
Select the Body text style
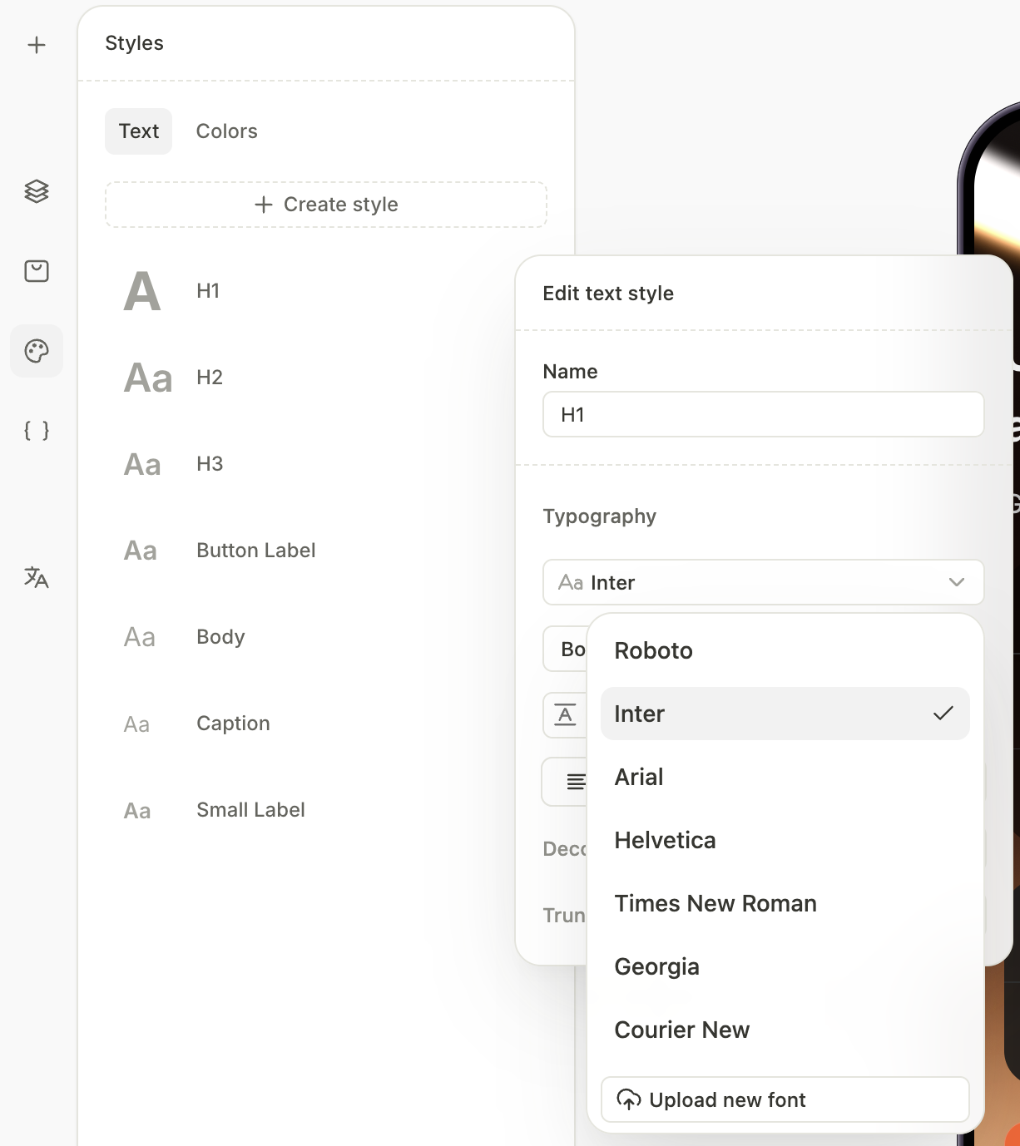click(326, 637)
